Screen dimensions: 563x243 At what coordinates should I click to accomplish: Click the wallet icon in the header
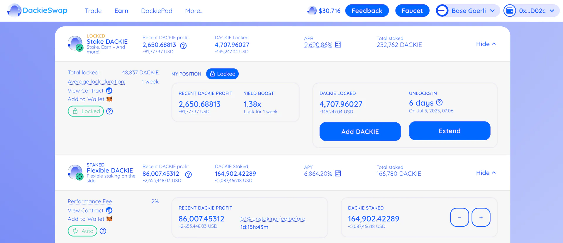[510, 11]
